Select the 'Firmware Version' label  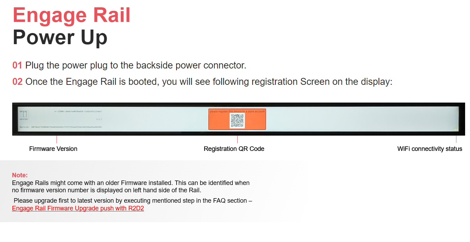point(53,149)
